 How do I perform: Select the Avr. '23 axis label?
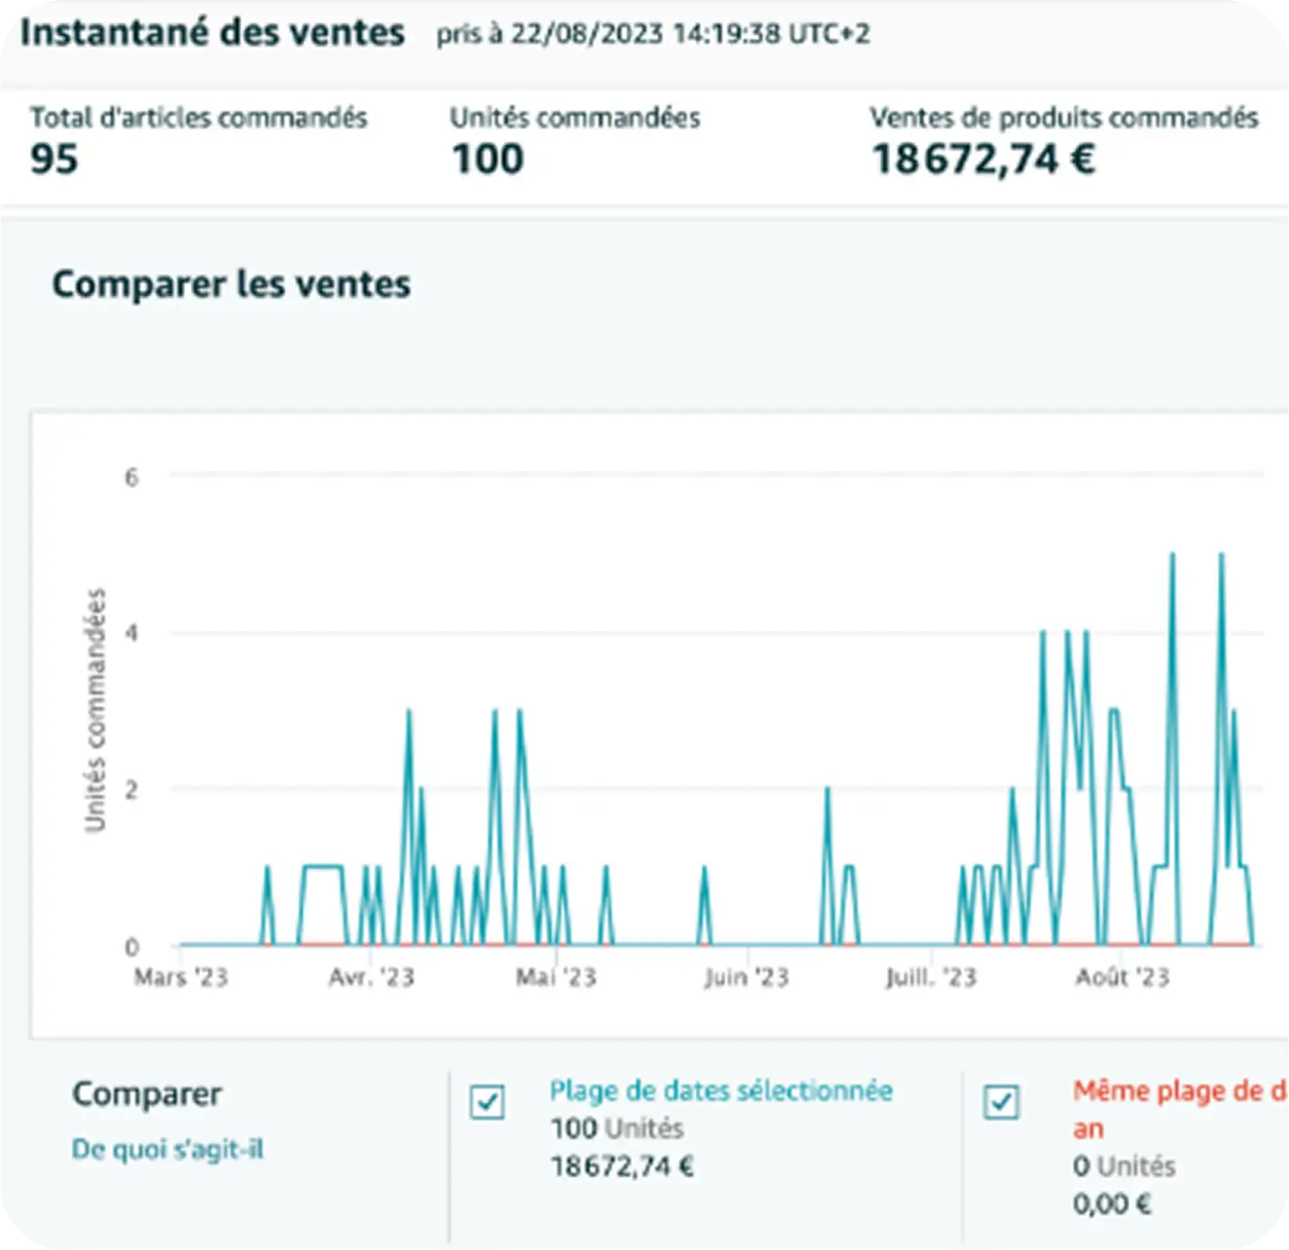(x=371, y=976)
